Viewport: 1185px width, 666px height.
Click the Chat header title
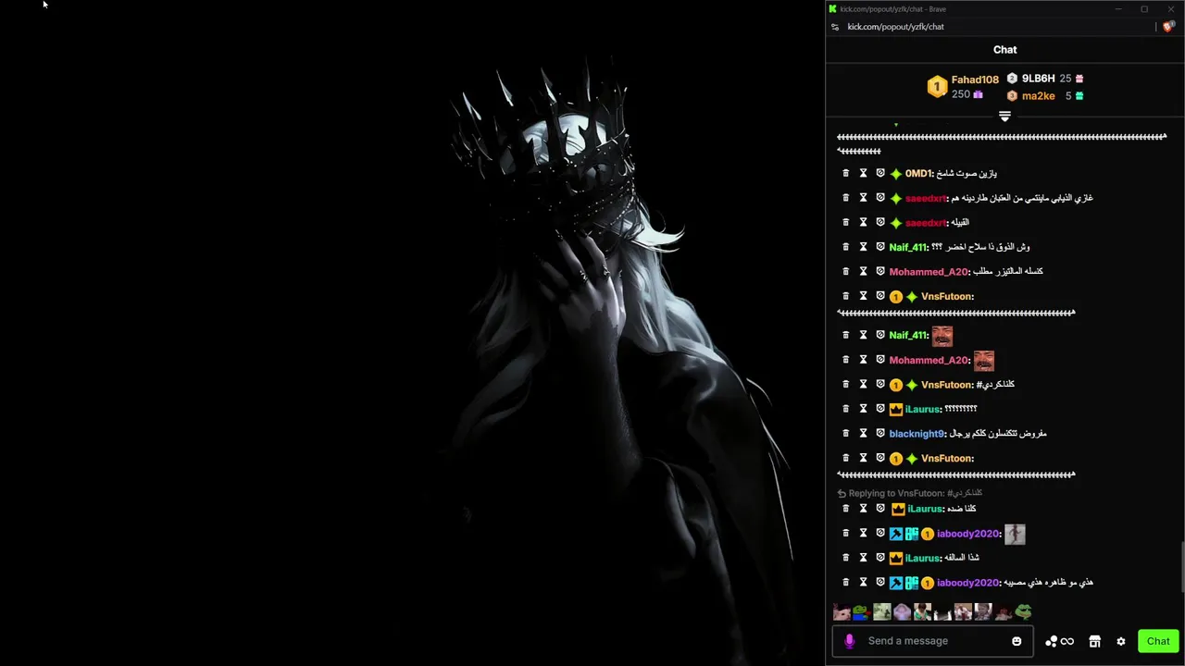(x=1004, y=50)
